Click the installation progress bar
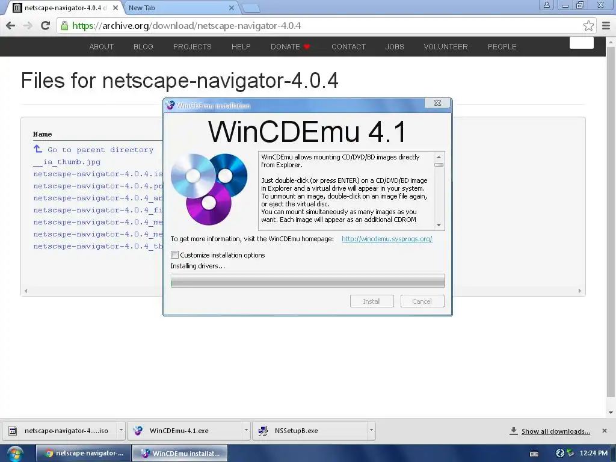The height and width of the screenshot is (462, 616). (x=307, y=280)
